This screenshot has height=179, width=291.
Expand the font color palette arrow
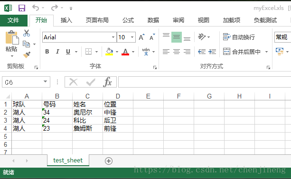133,52
